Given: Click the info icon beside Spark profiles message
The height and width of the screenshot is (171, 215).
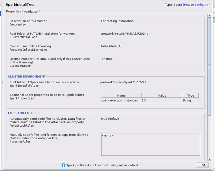Looking at the screenshot, I should [x=63, y=165].
